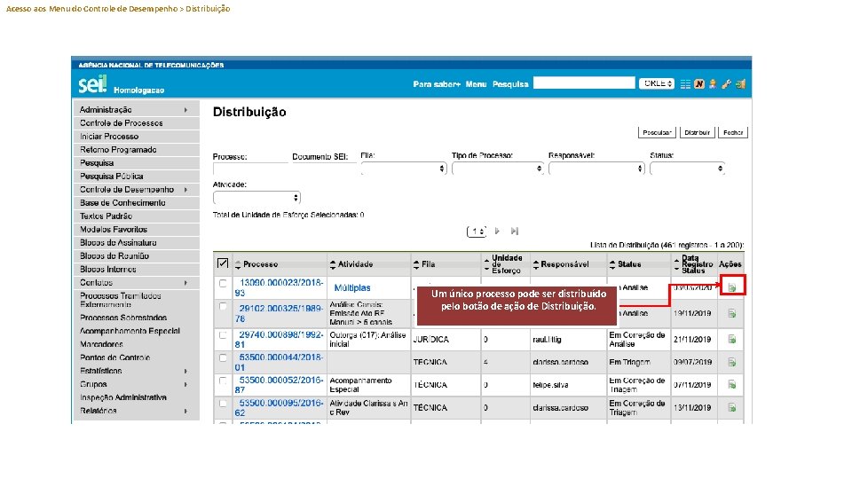The height and width of the screenshot is (479, 852).
Task: Open Retorno Programado in side menu
Action: click(136, 150)
